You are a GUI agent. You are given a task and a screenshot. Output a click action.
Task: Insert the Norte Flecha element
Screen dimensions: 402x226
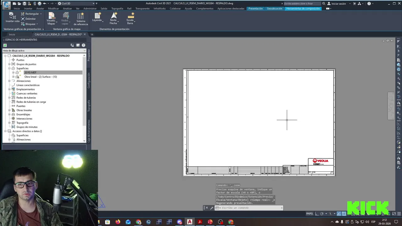(113, 19)
